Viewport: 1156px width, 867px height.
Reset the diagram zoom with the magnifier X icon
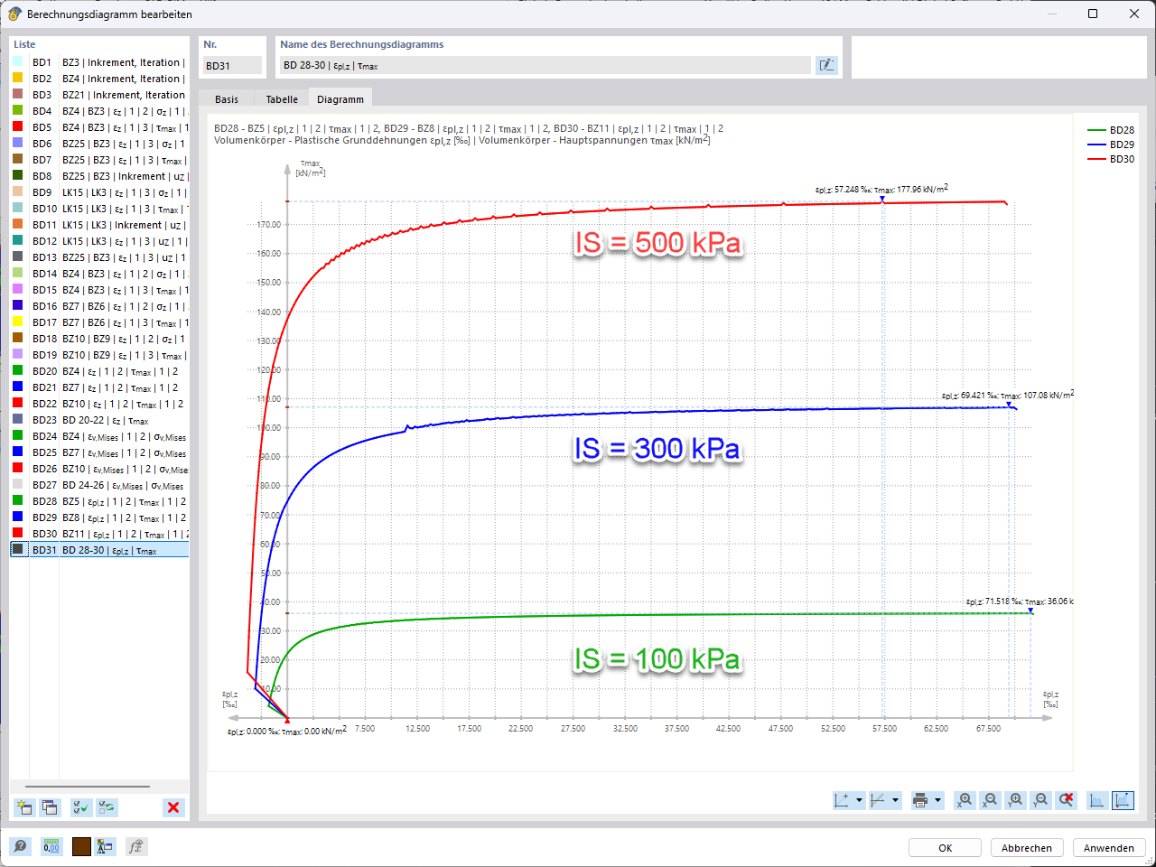tap(1067, 800)
